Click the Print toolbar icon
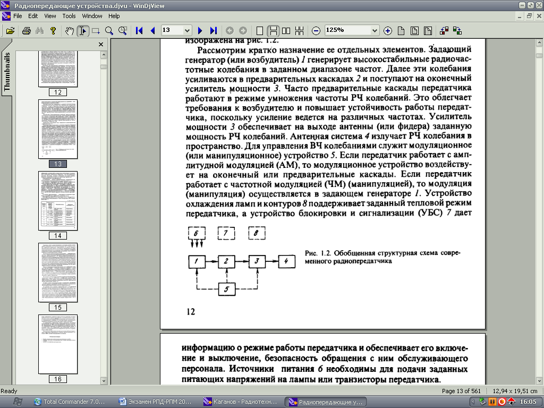This screenshot has height=408, width=544. [27, 31]
